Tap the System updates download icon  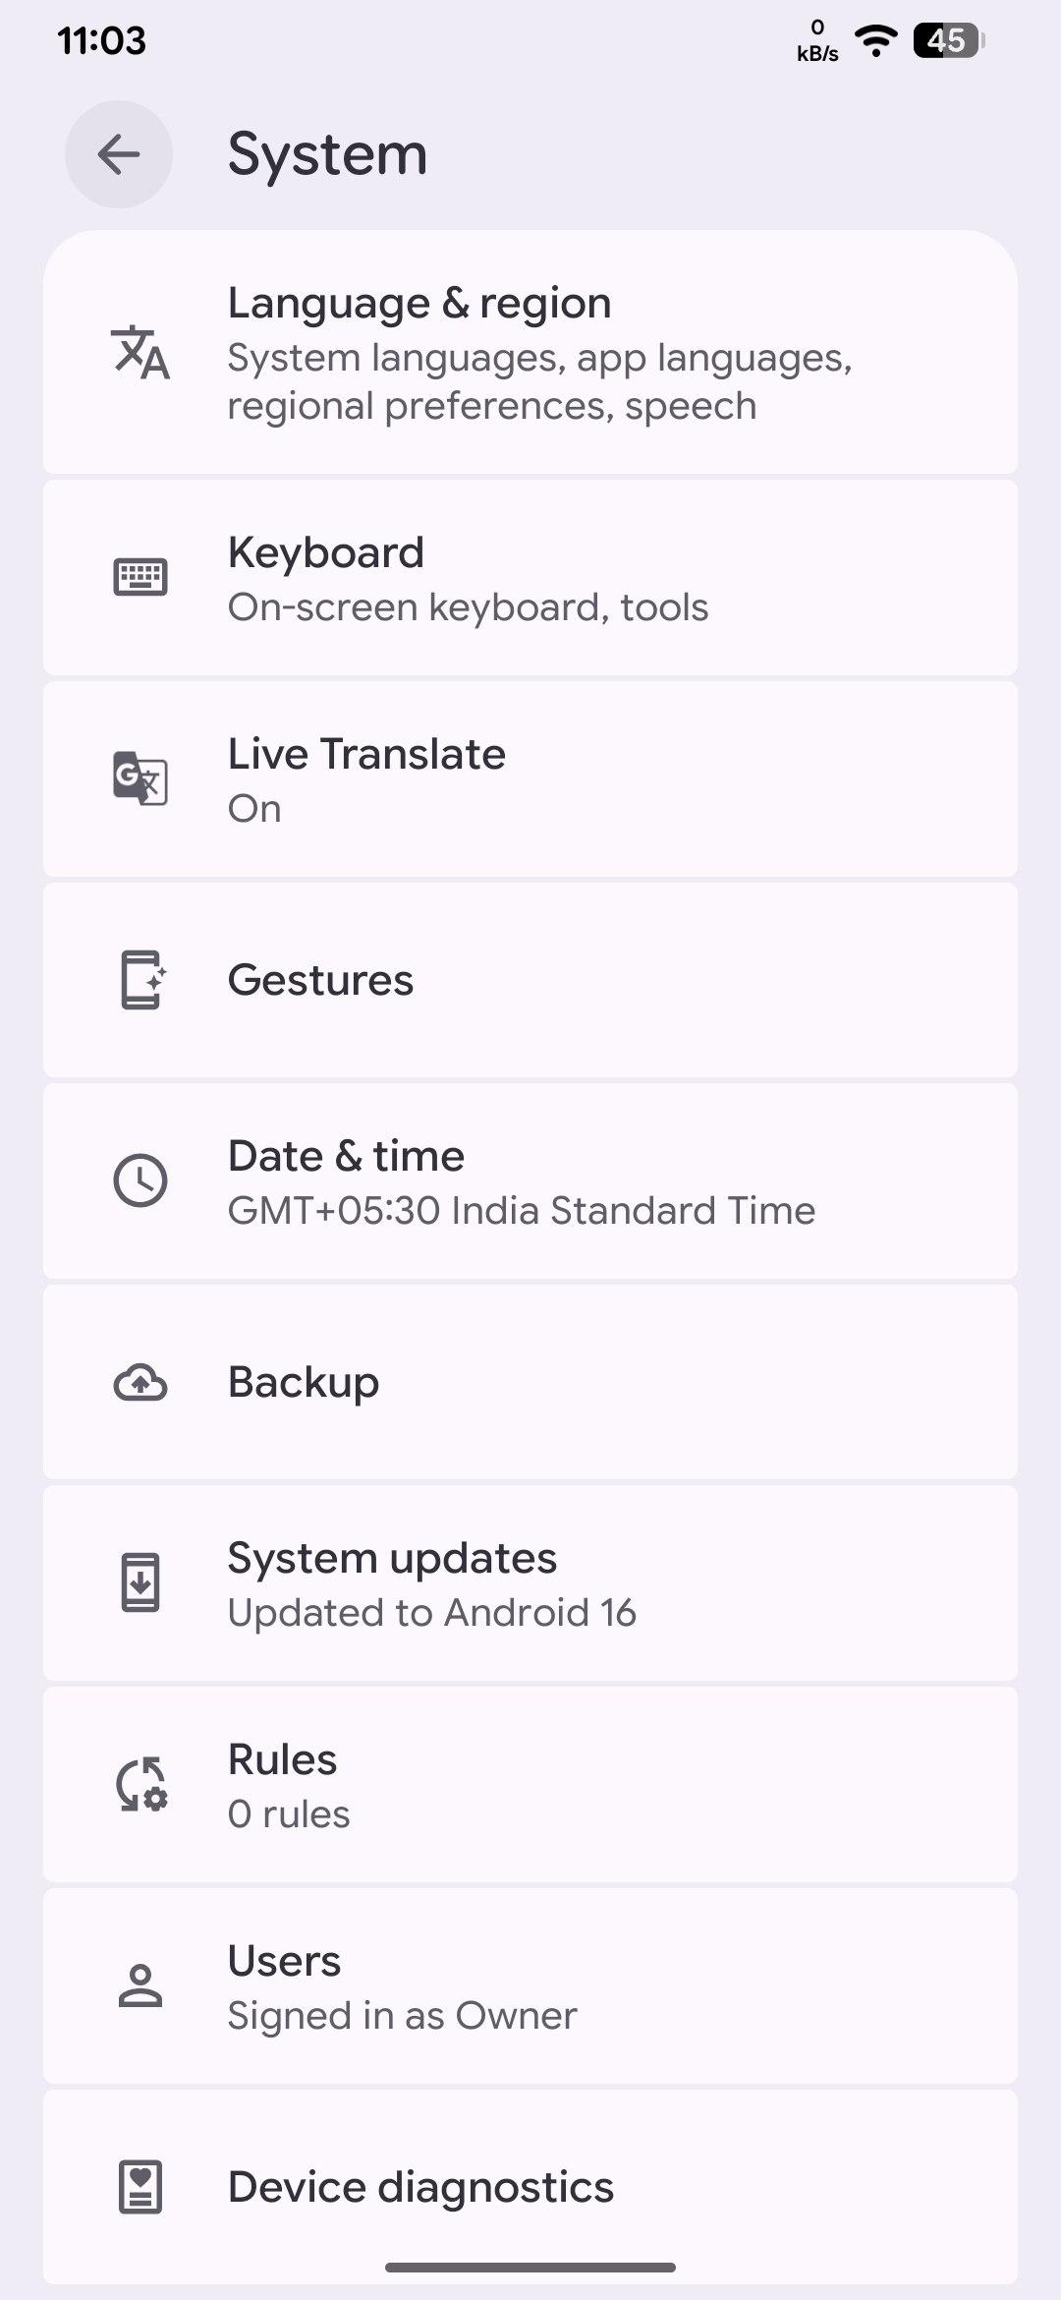(x=140, y=1582)
